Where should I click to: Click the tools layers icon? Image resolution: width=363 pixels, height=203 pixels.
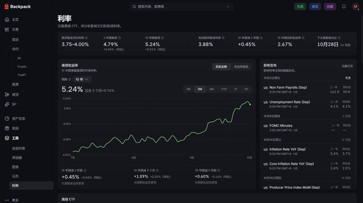7,138
